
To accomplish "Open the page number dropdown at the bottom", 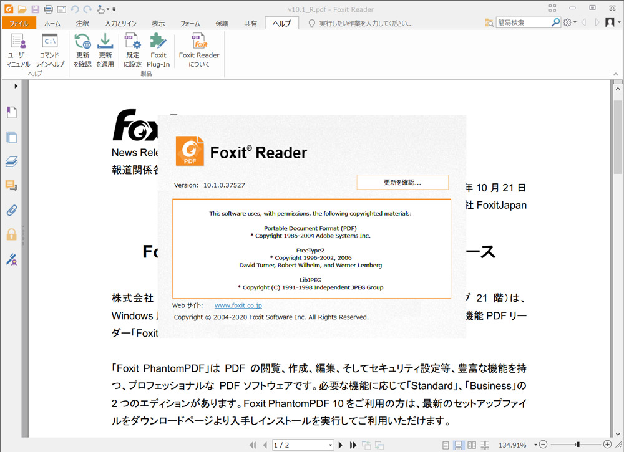I will 329,445.
